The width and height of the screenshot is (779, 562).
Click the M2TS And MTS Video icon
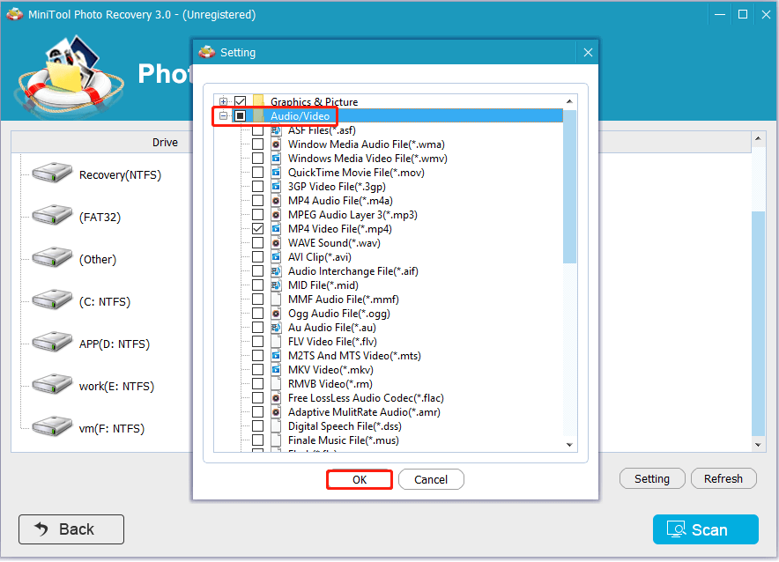coord(276,356)
